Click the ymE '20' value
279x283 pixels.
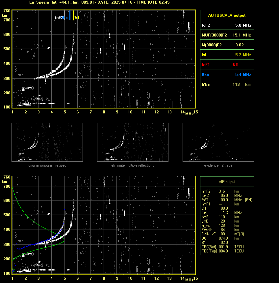coord(223,221)
